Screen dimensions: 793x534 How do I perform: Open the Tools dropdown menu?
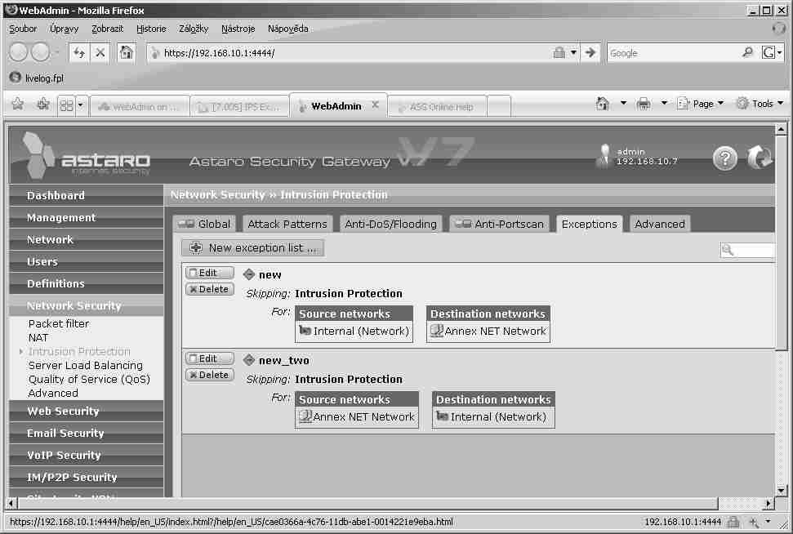(760, 104)
